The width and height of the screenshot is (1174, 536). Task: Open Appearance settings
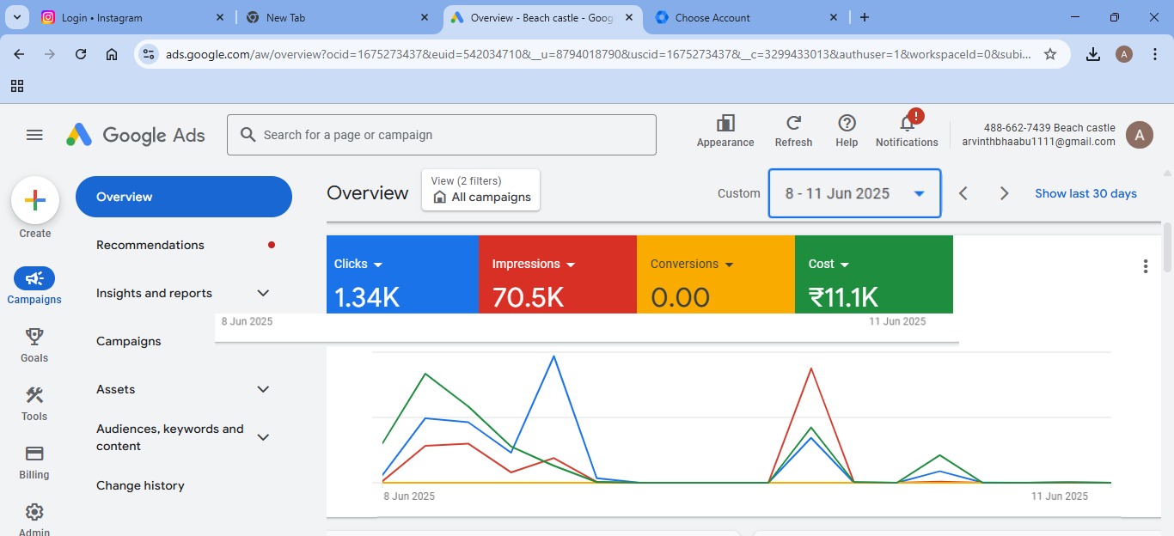(725, 131)
